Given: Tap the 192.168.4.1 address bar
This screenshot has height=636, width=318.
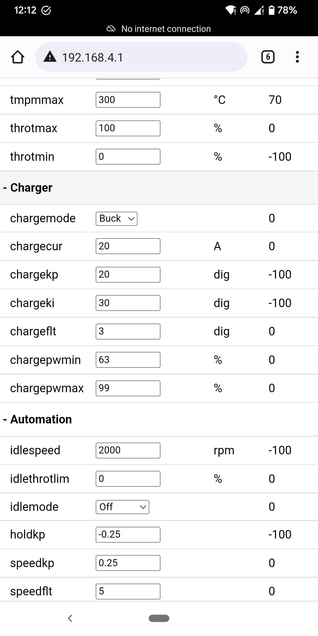Looking at the screenshot, I should [x=141, y=57].
